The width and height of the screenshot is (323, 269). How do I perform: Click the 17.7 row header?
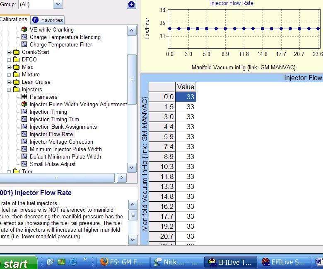[x=162, y=216]
